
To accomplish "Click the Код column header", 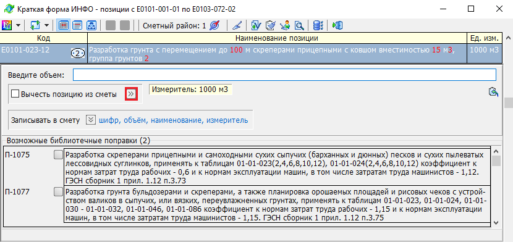I will [x=43, y=38].
